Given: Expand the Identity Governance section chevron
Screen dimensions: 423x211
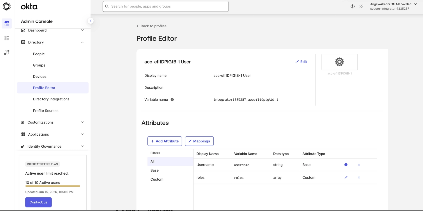Looking at the screenshot, I should (82, 146).
